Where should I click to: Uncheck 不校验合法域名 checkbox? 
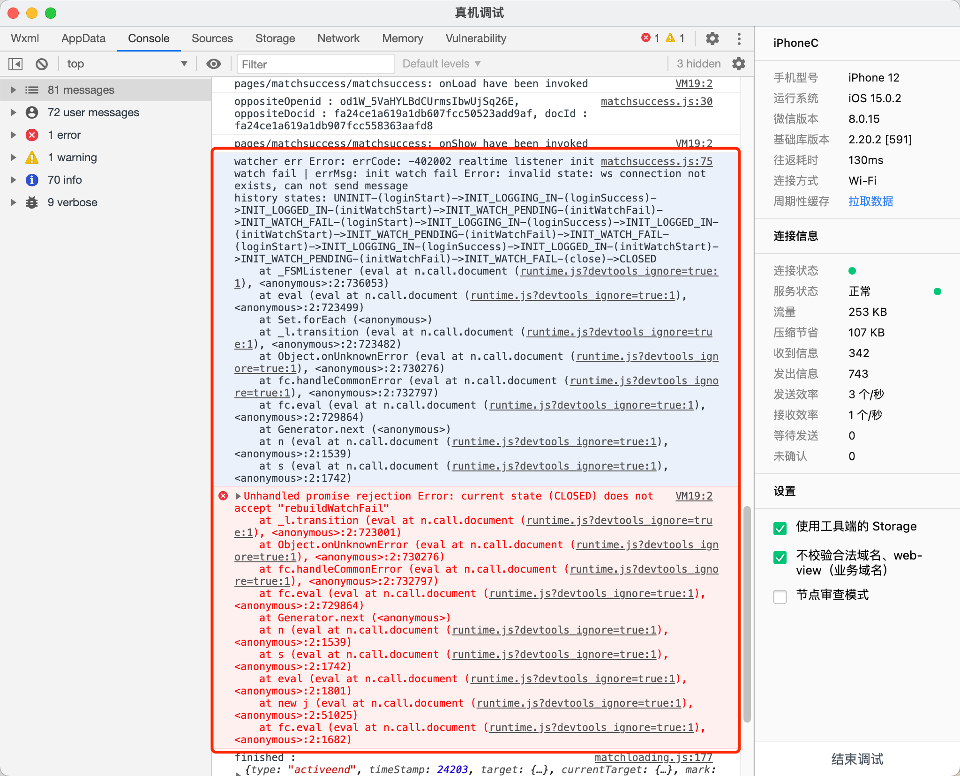[x=780, y=557]
